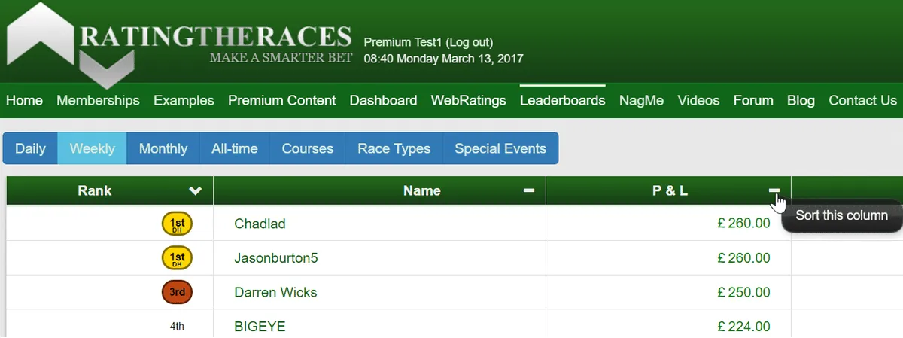Log out of Premium Test1
The height and width of the screenshot is (338, 903).
(x=469, y=42)
